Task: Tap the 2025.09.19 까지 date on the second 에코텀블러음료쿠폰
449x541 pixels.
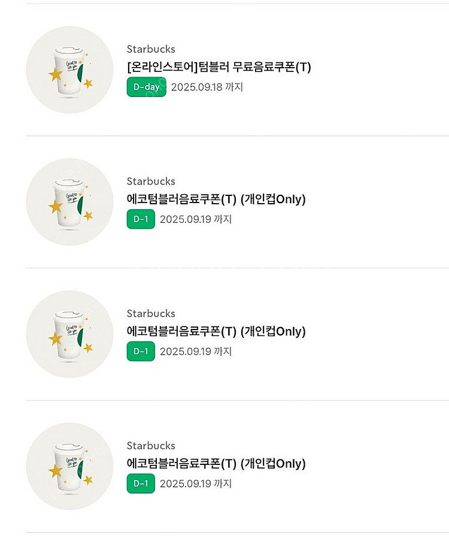Action: 196,351
